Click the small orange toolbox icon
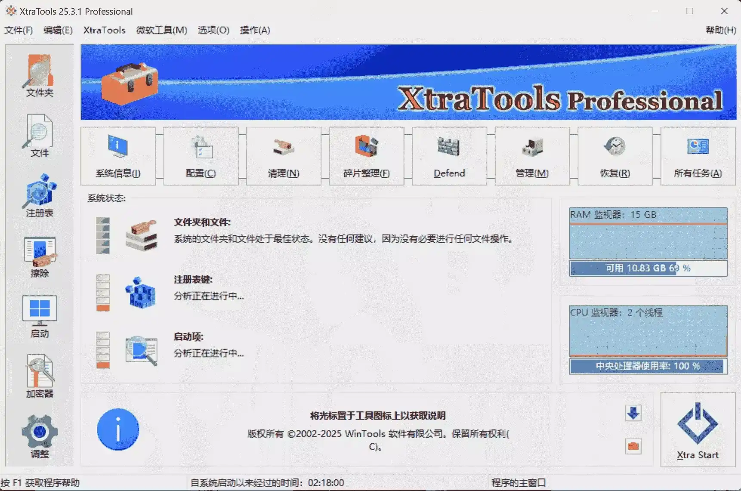The height and width of the screenshot is (491, 741). coord(633,446)
